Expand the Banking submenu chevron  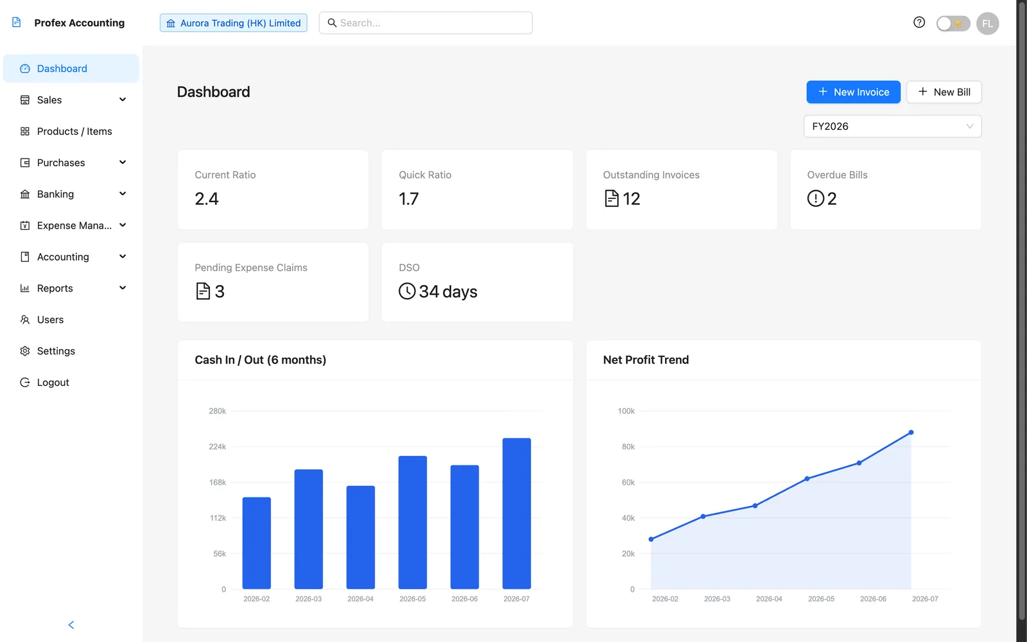click(123, 194)
